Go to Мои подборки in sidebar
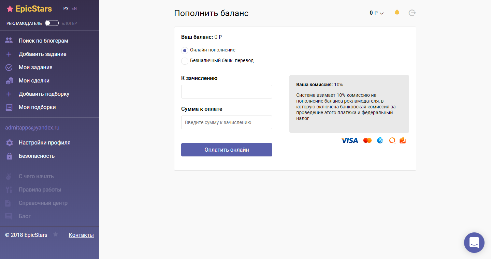The height and width of the screenshot is (259, 491). (x=37, y=107)
